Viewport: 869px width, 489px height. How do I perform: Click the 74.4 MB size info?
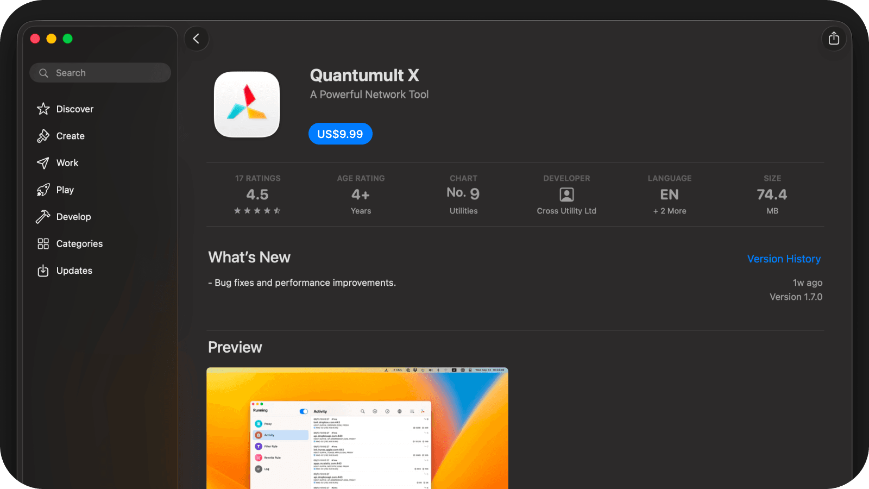tap(772, 195)
